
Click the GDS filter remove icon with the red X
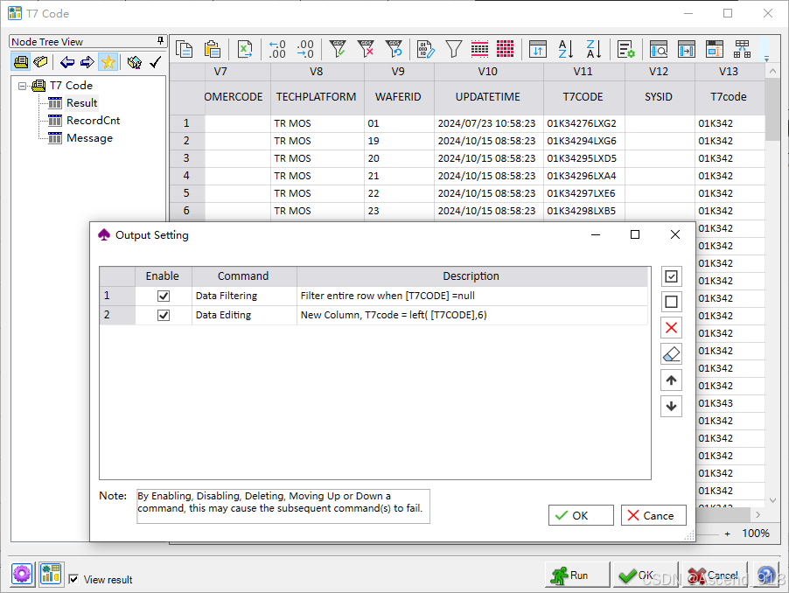(366, 49)
